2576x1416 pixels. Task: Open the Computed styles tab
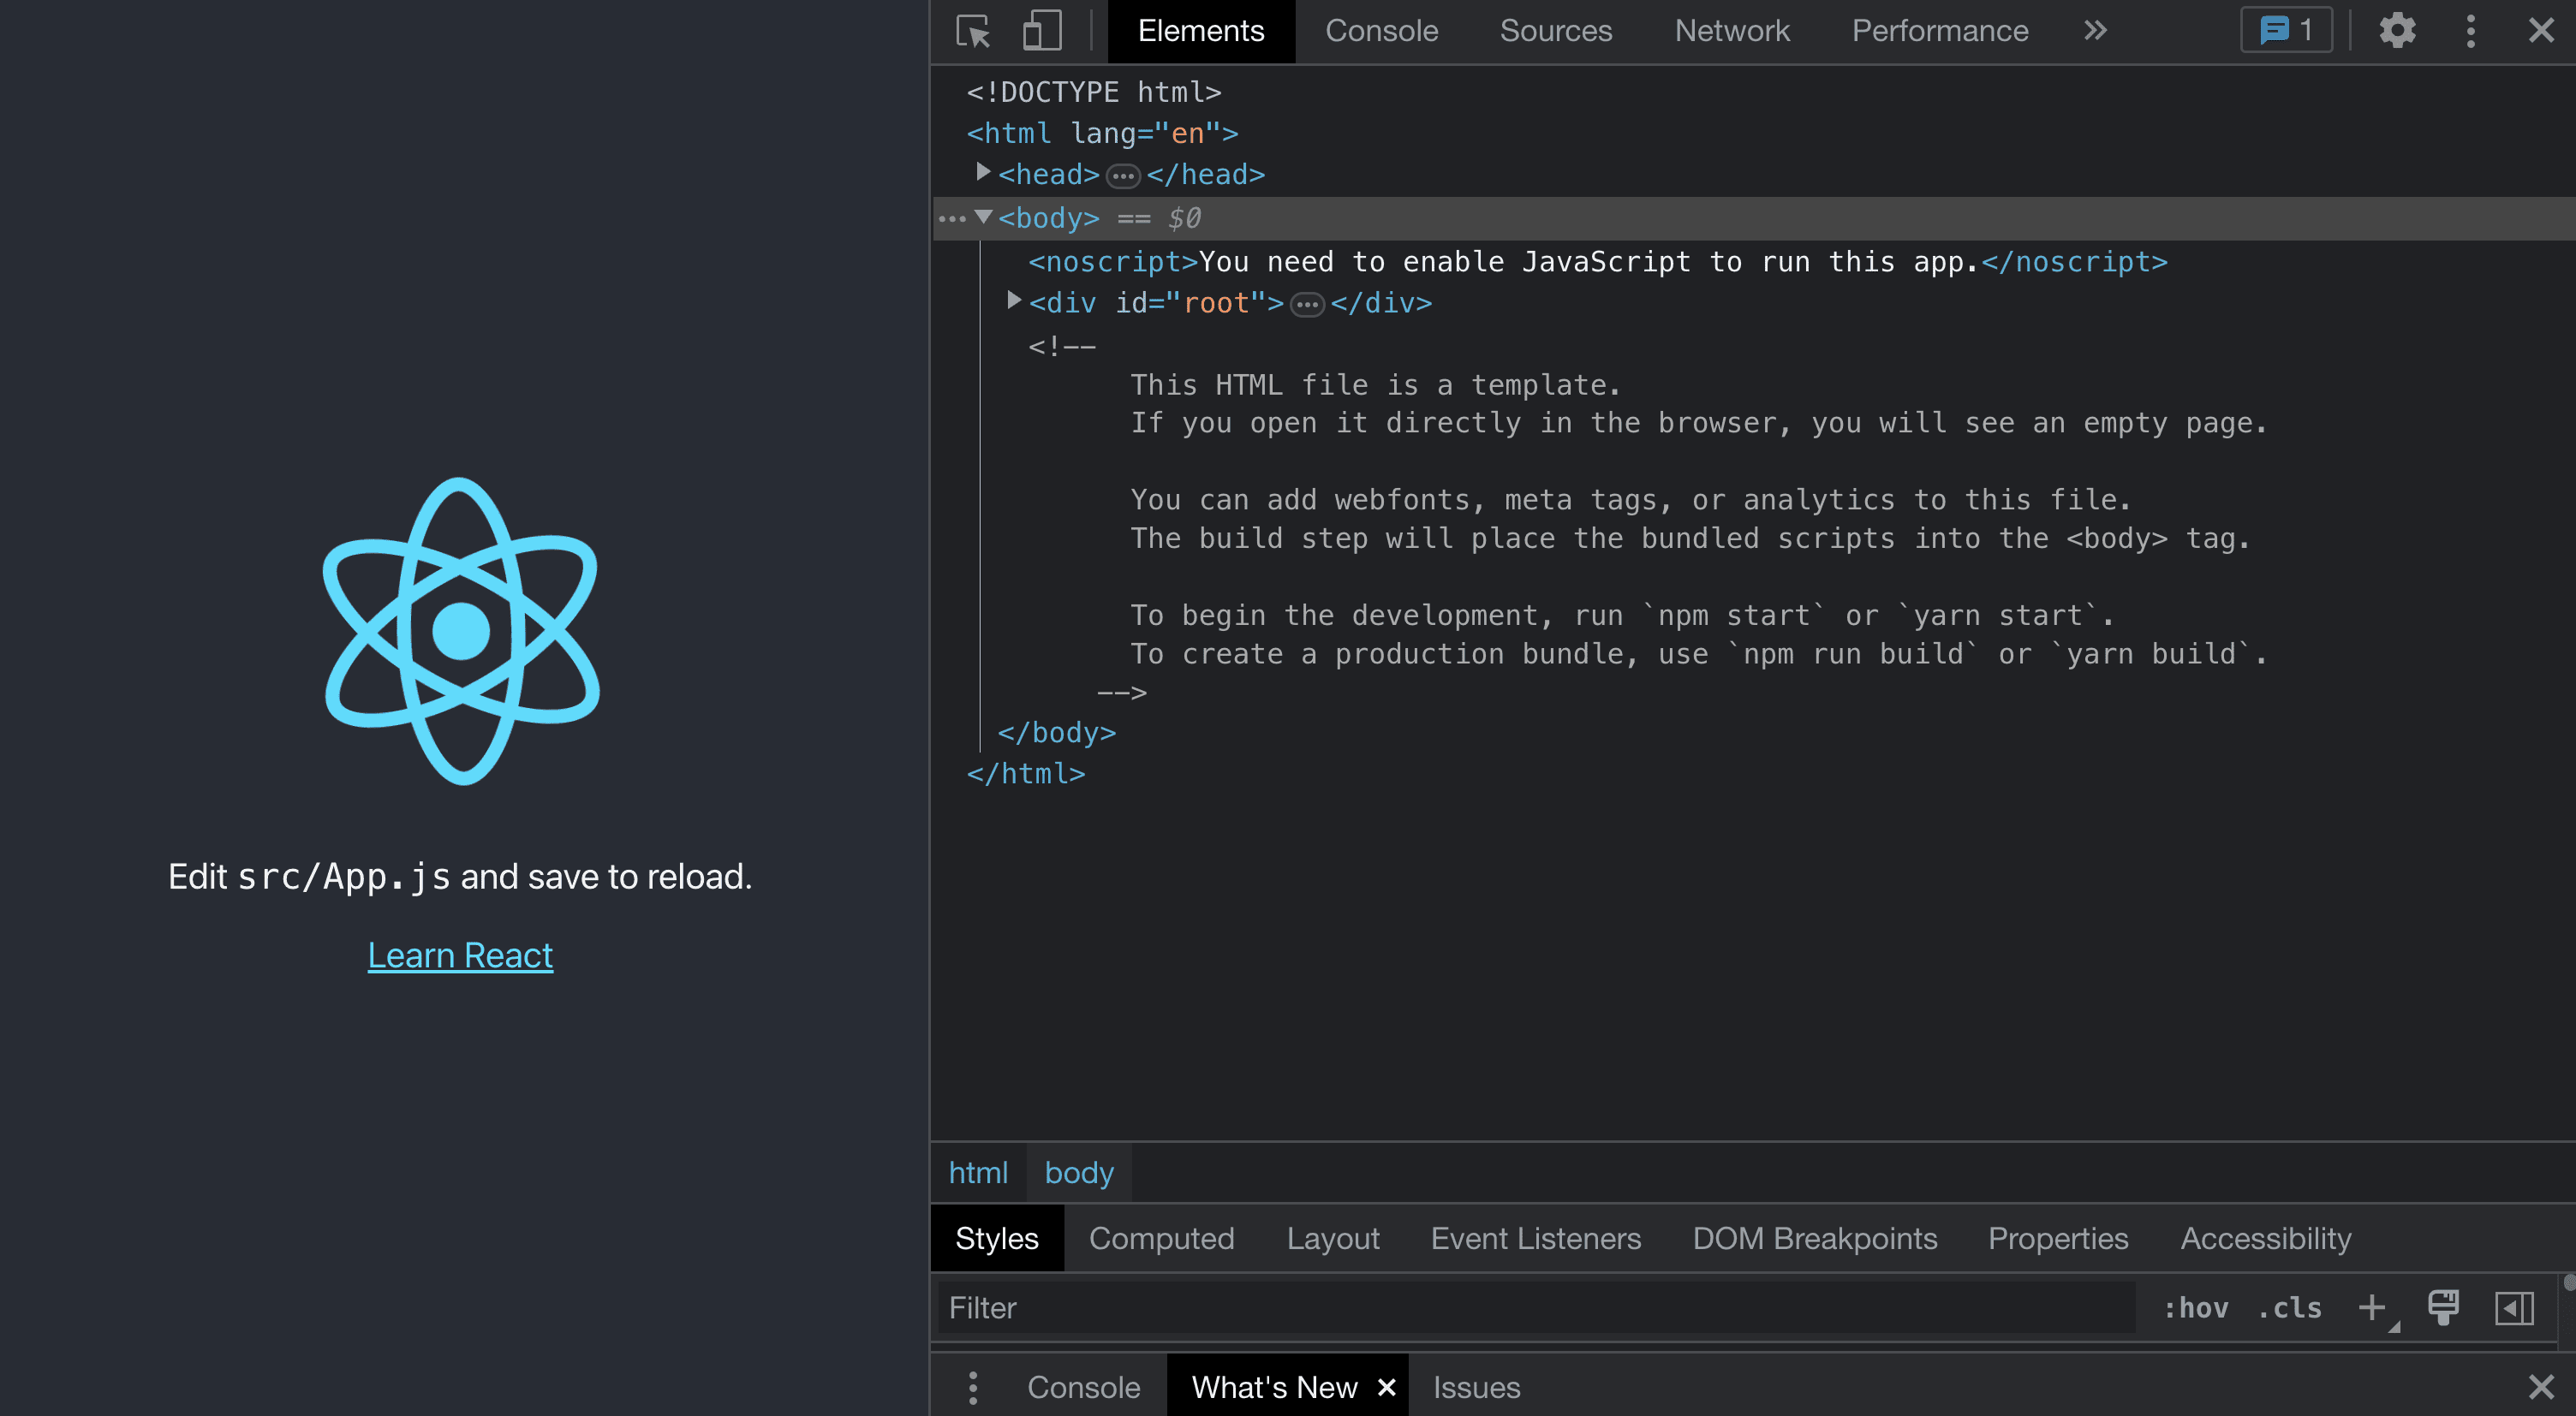1161,1238
